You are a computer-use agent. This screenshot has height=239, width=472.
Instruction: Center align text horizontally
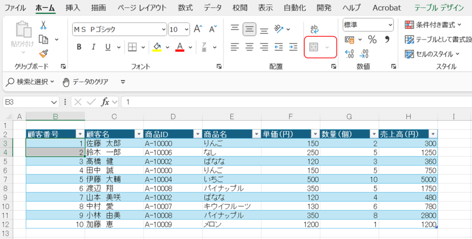click(249, 47)
